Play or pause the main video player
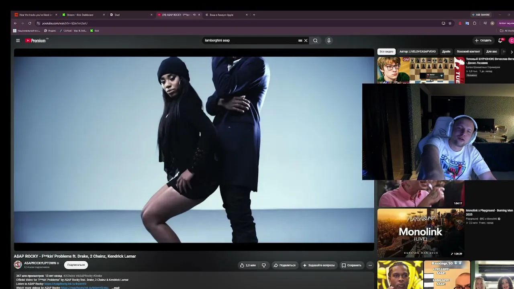The width and height of the screenshot is (514, 289). (194, 150)
